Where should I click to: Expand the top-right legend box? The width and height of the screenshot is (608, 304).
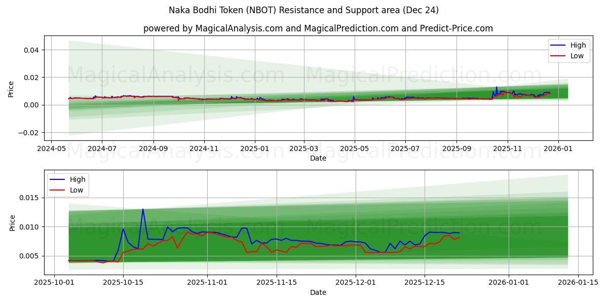coord(570,50)
